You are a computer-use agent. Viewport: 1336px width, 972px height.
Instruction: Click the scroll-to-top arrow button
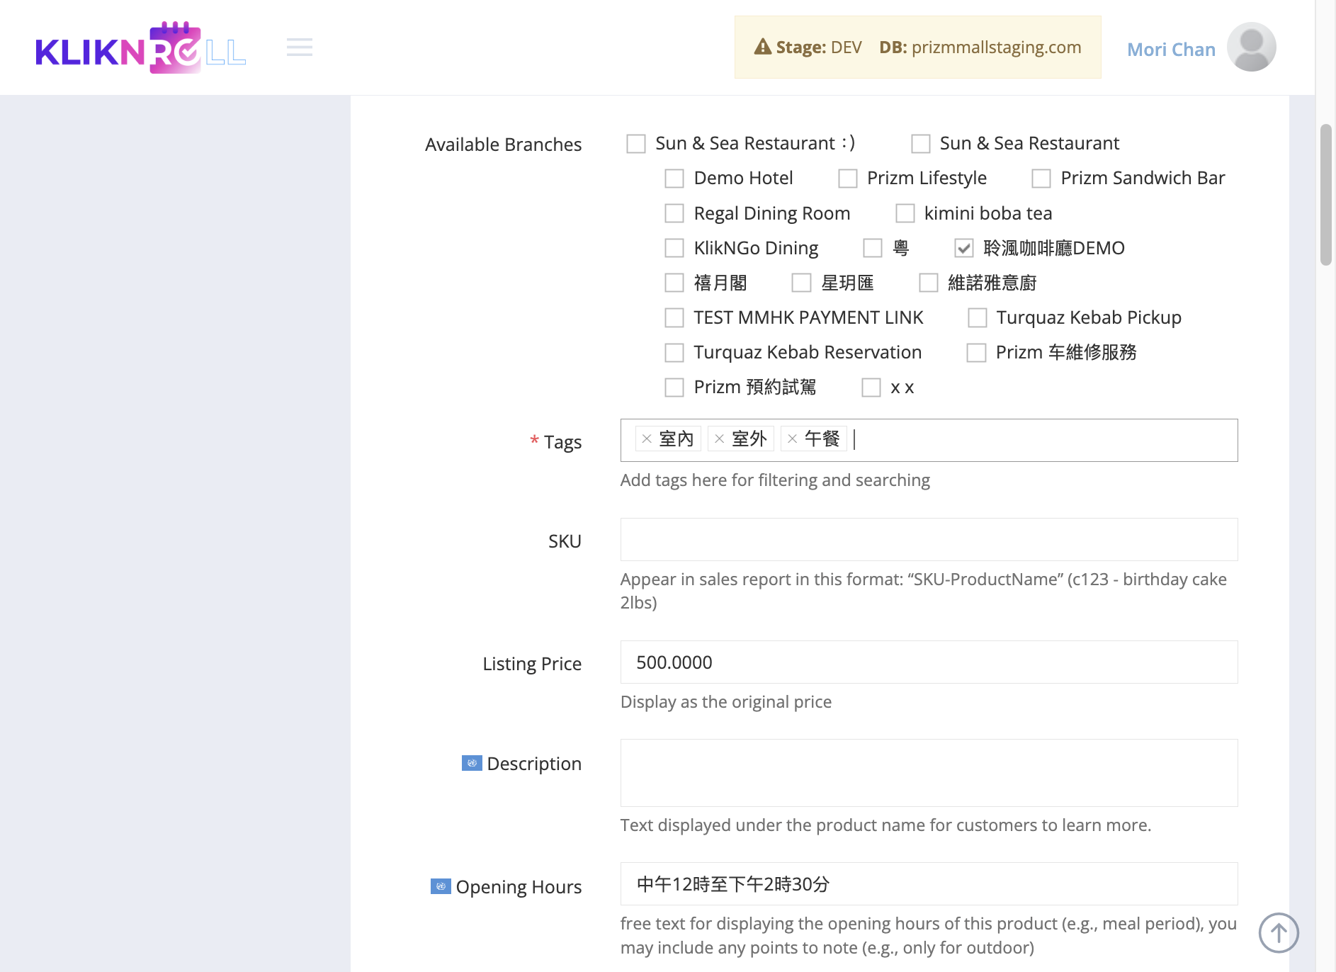pyautogui.click(x=1279, y=933)
